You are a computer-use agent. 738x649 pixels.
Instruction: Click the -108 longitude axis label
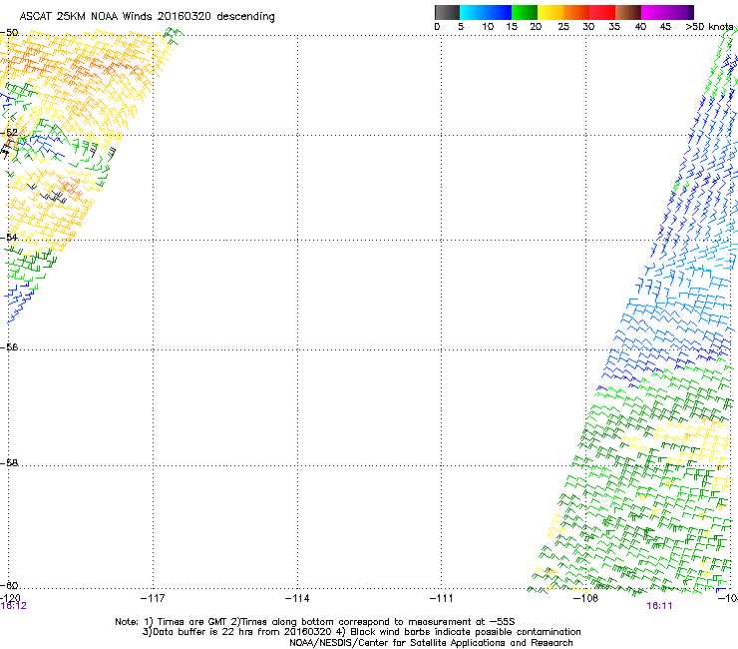585,598
